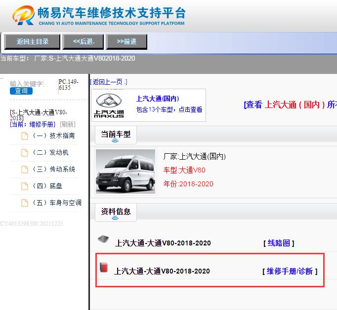Click the 当前：维修手册 link
This screenshot has height=310, width=337.
pyautogui.click(x=33, y=124)
